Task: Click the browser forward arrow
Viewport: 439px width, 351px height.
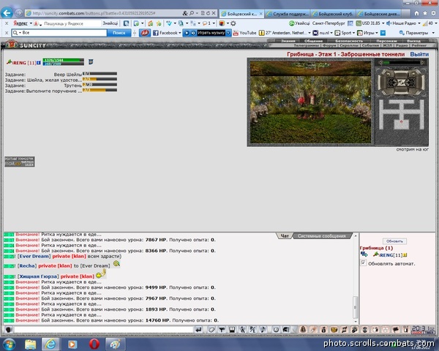Action: coord(19,13)
